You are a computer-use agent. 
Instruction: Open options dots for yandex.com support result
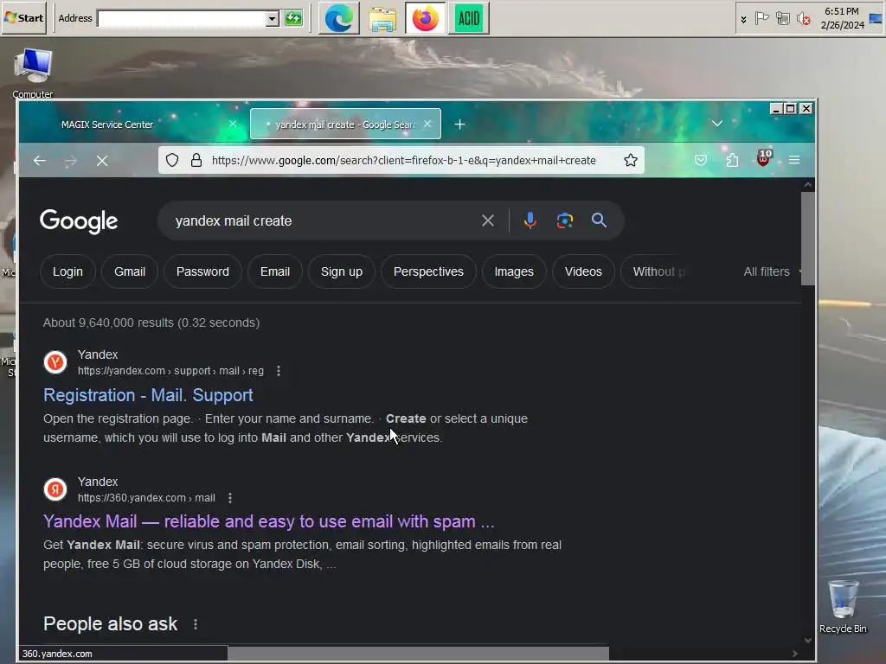[x=278, y=371]
